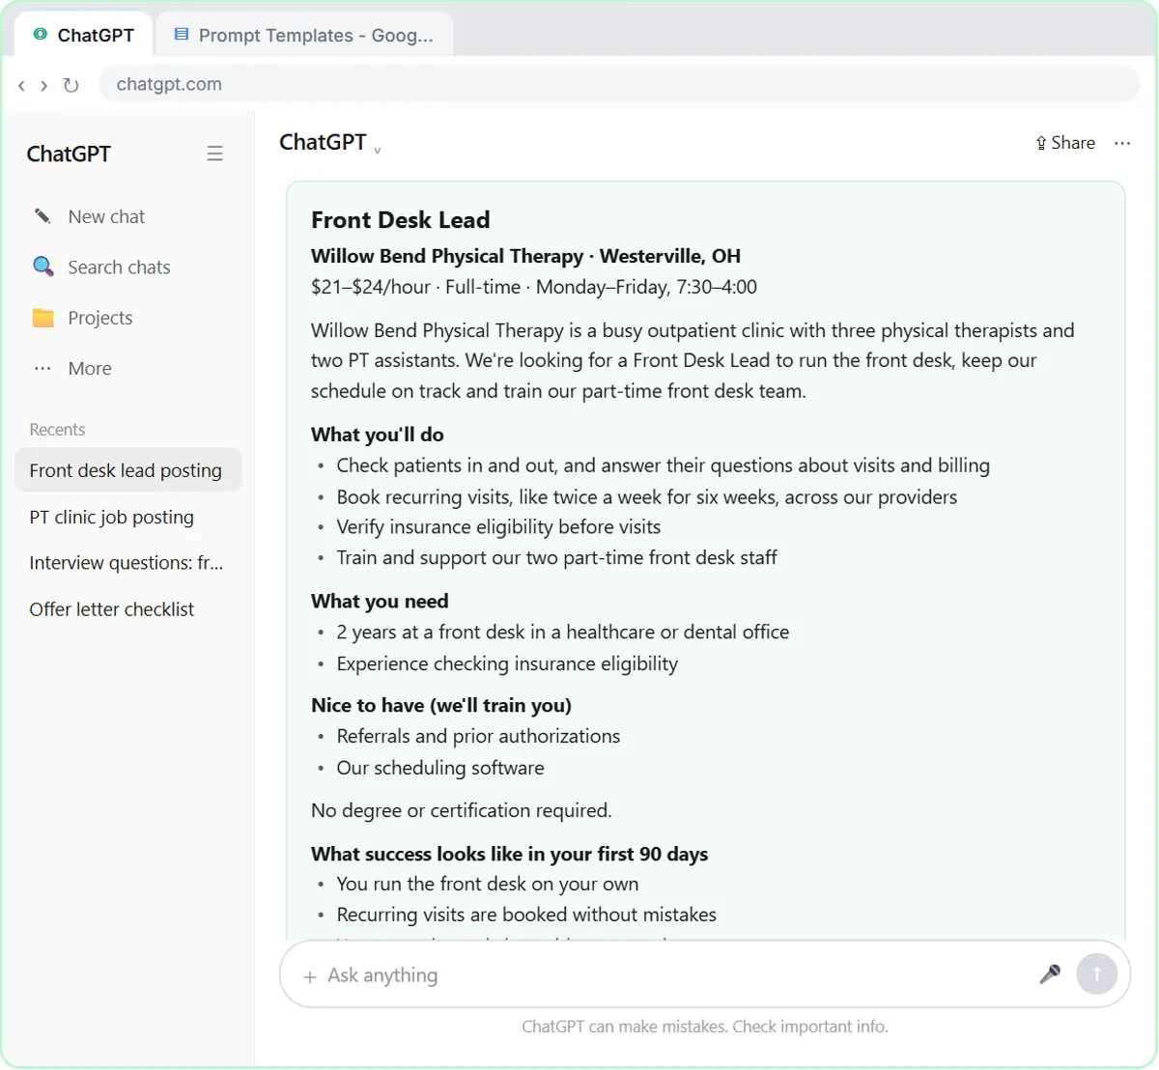
Task: Click the plus attach icon in composer
Action: 310,976
